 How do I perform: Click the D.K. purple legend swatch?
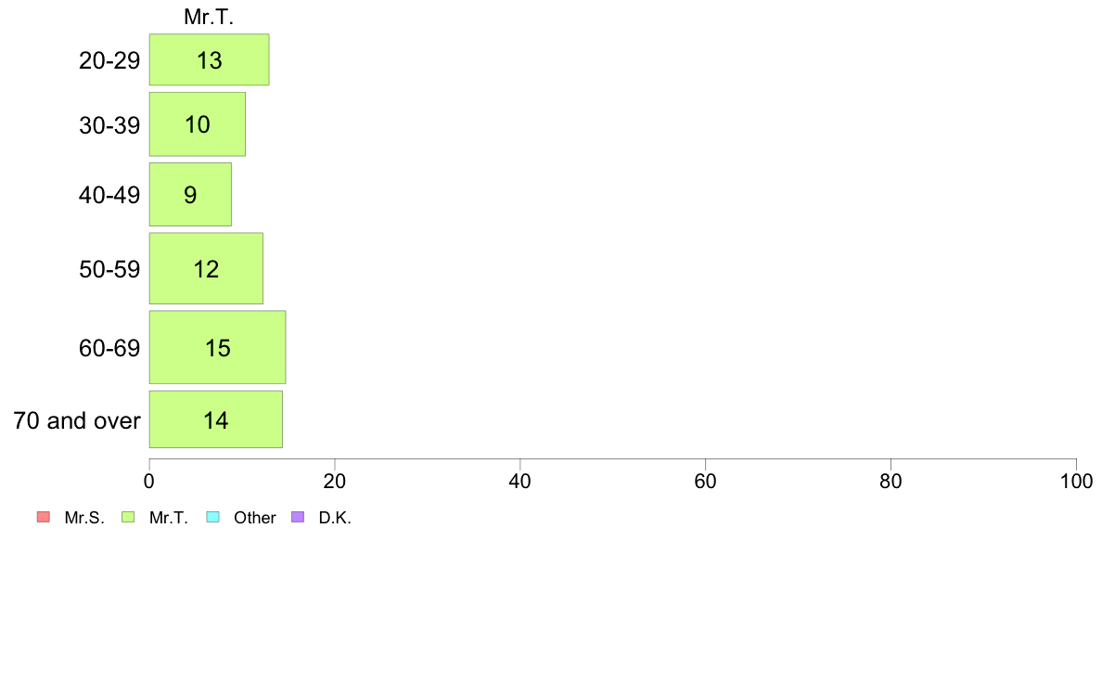pos(297,517)
